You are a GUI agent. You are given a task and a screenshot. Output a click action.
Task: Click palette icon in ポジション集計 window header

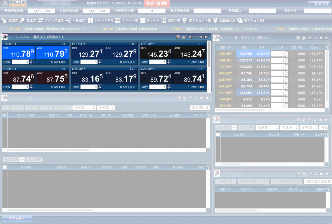(304, 174)
